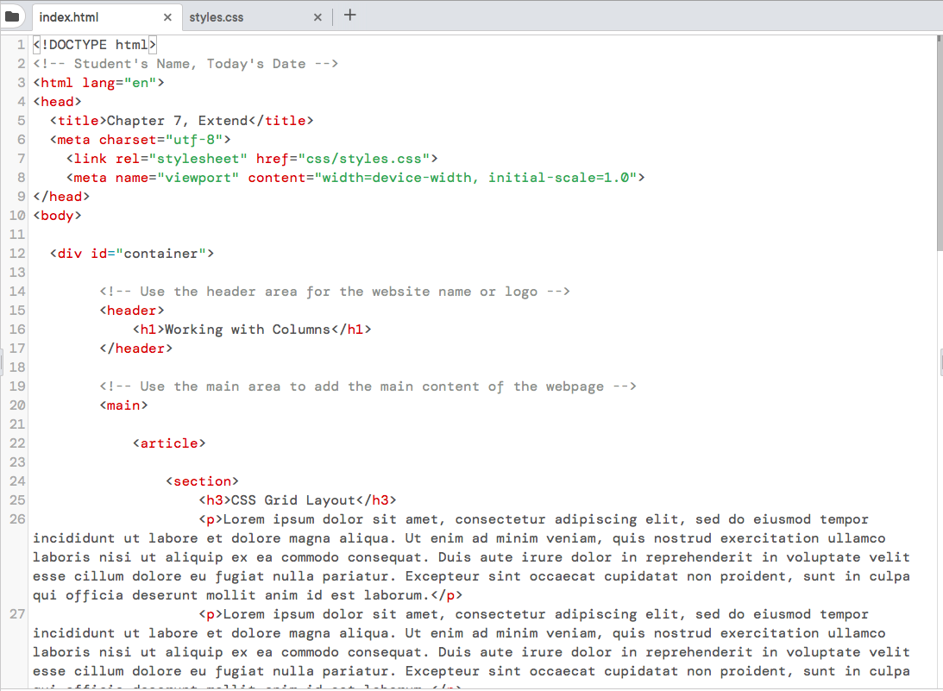943x691 pixels.
Task: Click line number 26 in the gutter
Action: 17,518
